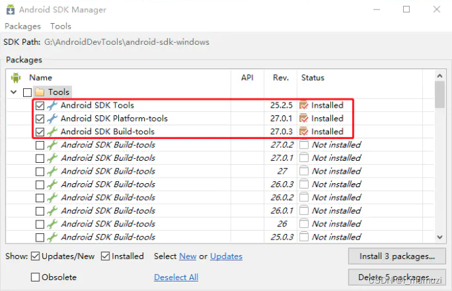The width and height of the screenshot is (452, 291).
Task: Select the Tools folder row label
Action: coord(59,92)
